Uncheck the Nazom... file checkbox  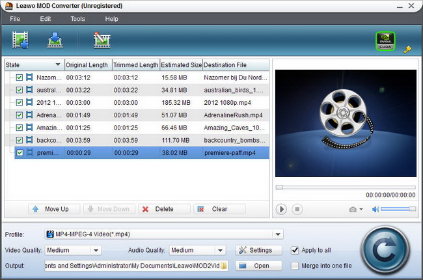(19, 77)
